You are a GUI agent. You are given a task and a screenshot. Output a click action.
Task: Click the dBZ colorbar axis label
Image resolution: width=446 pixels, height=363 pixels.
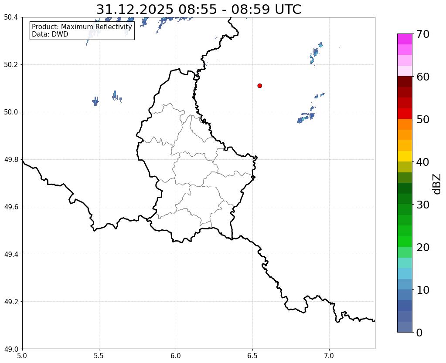coord(437,184)
